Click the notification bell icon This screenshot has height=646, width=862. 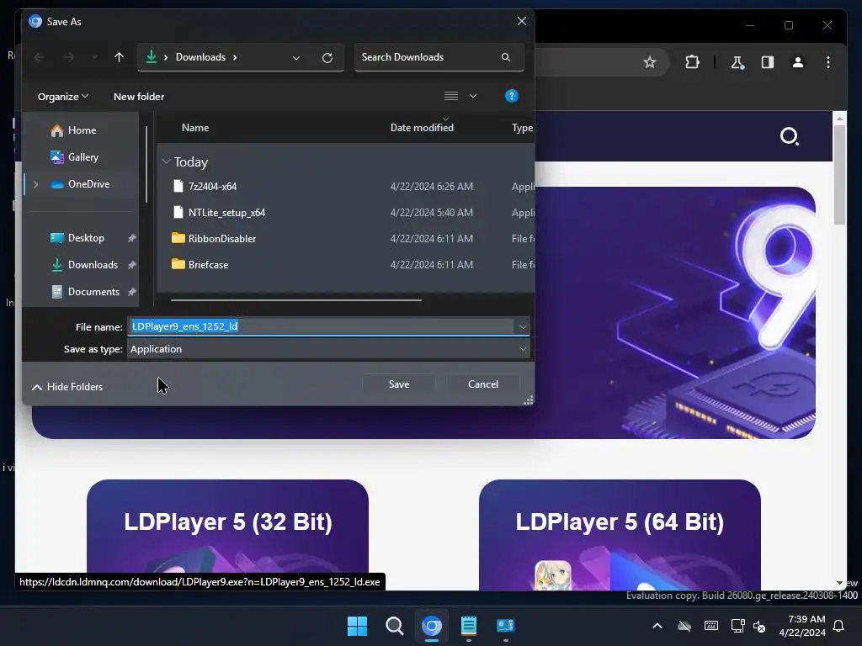[x=839, y=626]
